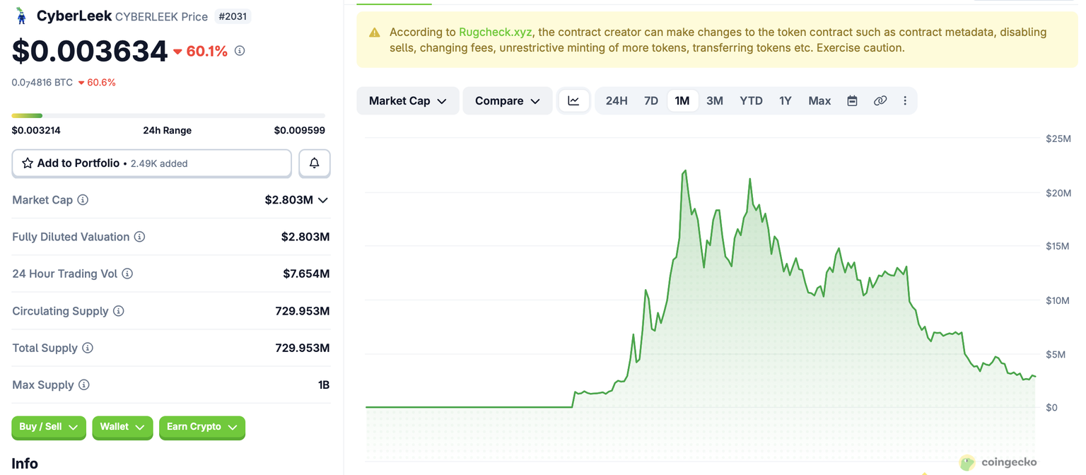Expand the Market Cap value chevron
The image size is (1086, 475).
[x=323, y=200]
